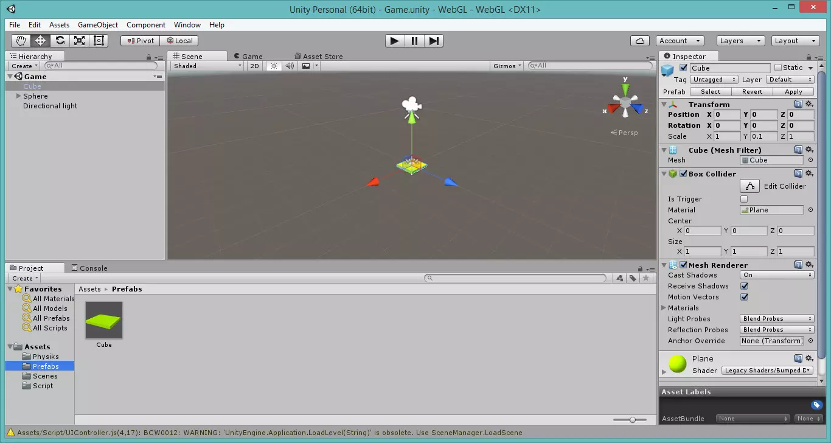Image resolution: width=831 pixels, height=443 pixels.
Task: Enable the Static checkbox for Cube
Action: coord(780,68)
